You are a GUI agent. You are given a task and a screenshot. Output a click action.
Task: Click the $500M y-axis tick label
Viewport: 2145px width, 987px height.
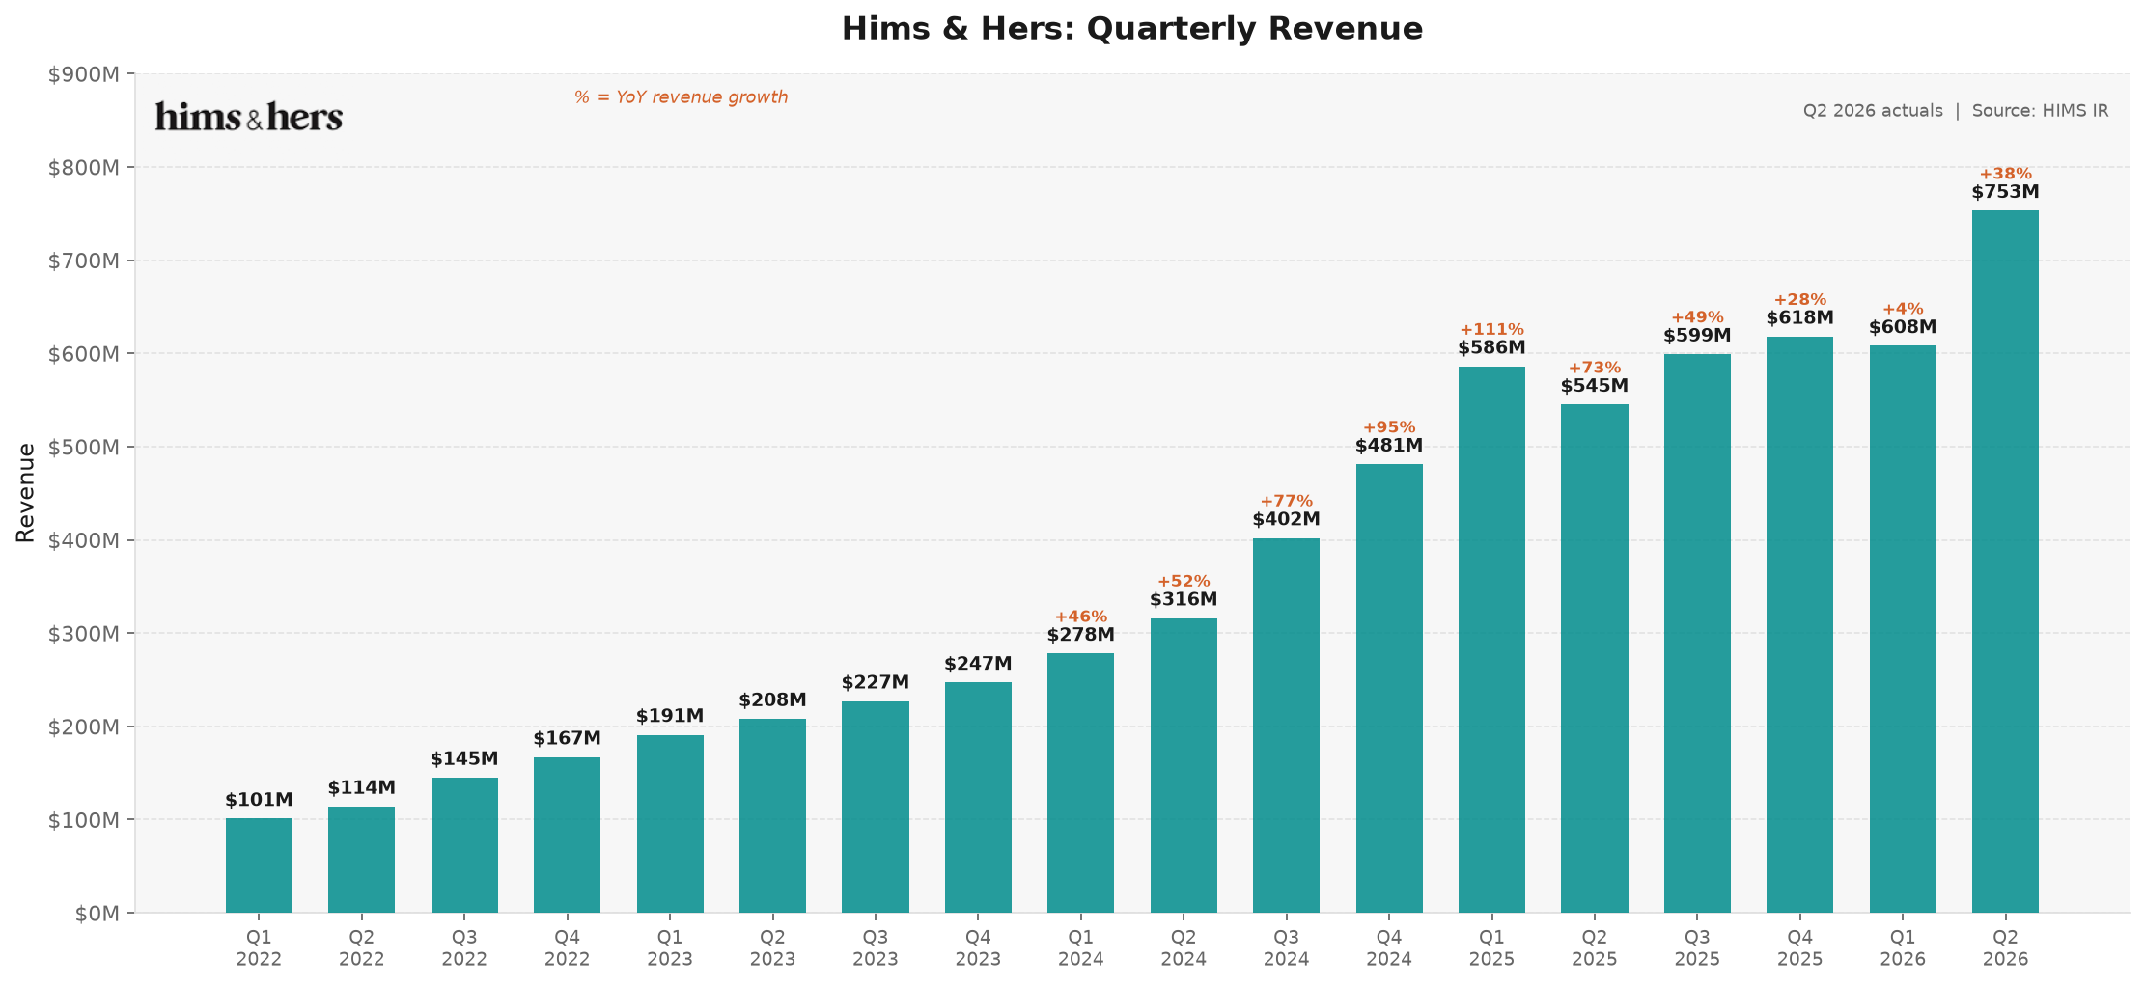(84, 448)
